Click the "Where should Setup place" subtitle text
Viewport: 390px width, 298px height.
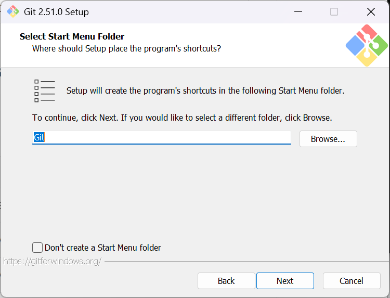126,48
